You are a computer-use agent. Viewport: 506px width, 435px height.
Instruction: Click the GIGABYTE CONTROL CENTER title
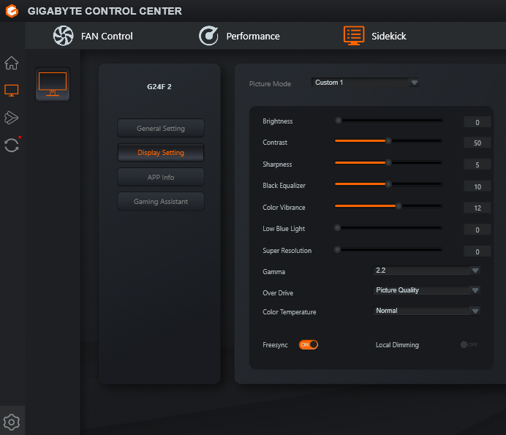click(105, 11)
